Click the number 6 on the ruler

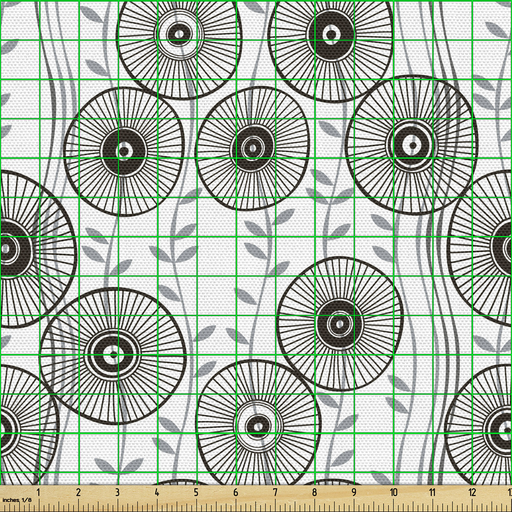(x=236, y=493)
